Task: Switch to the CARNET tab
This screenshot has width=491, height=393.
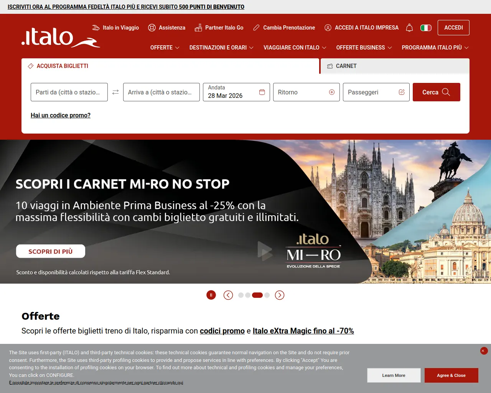Action: coord(395,66)
